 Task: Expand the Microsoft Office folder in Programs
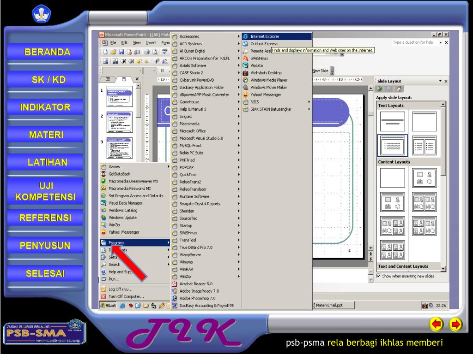(205, 131)
